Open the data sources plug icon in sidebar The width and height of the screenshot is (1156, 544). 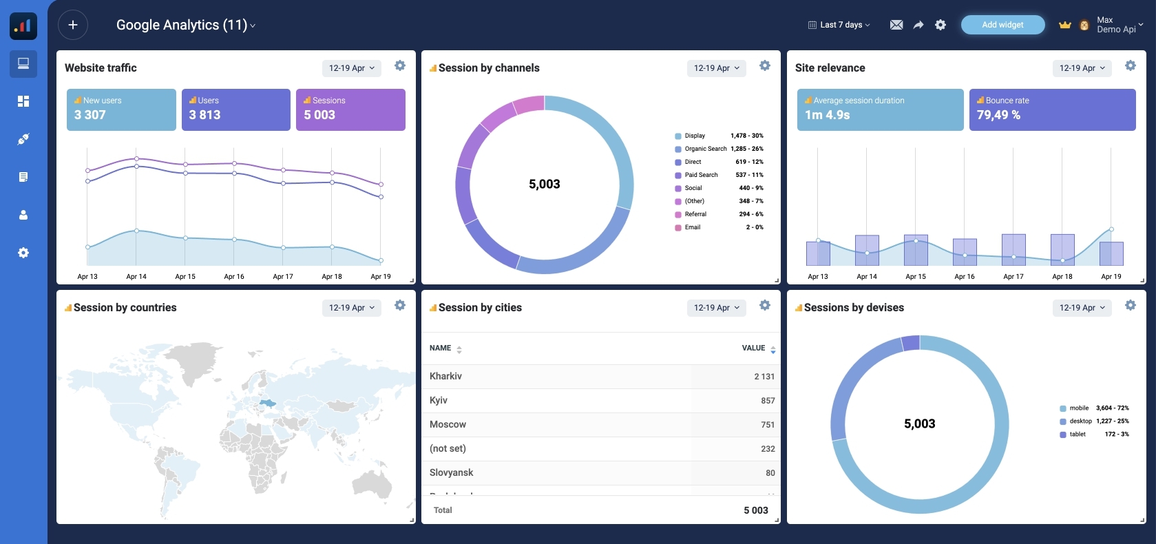[23, 139]
